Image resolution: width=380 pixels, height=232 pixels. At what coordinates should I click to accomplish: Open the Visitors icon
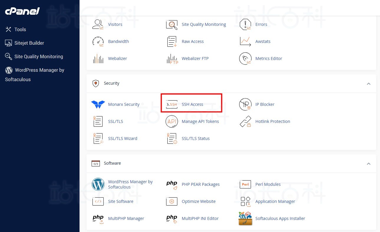pyautogui.click(x=98, y=24)
